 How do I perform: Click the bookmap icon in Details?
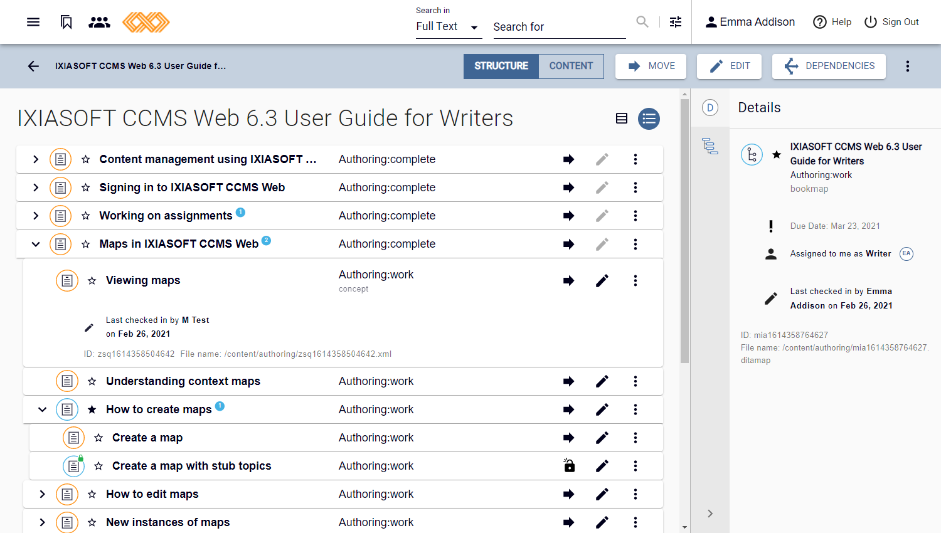pos(752,154)
